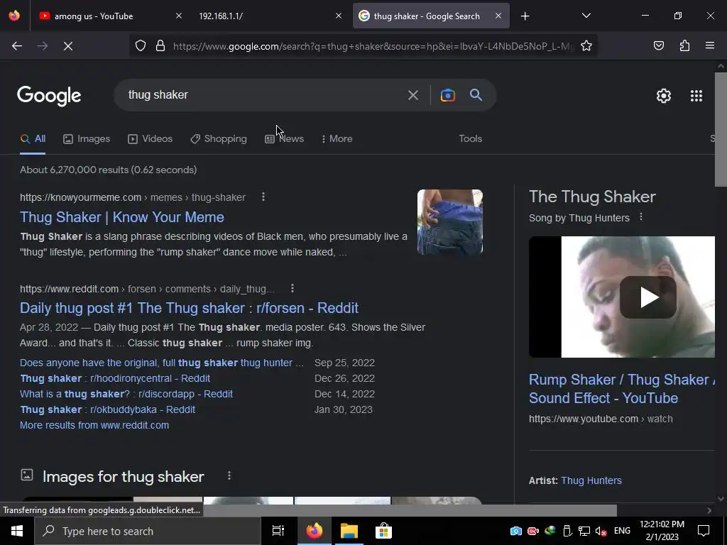This screenshot has height=545, width=727.
Task: Open Google quick settings gear
Action: pos(664,96)
